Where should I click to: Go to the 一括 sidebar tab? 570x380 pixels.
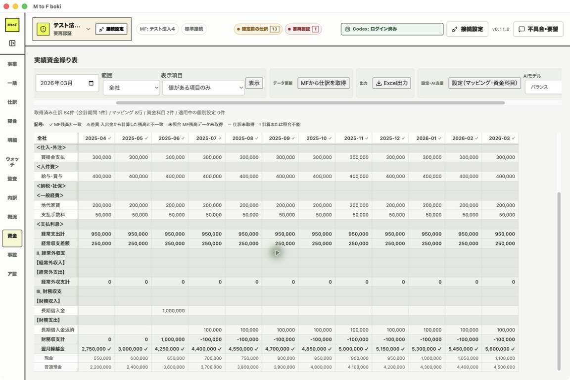click(12, 83)
